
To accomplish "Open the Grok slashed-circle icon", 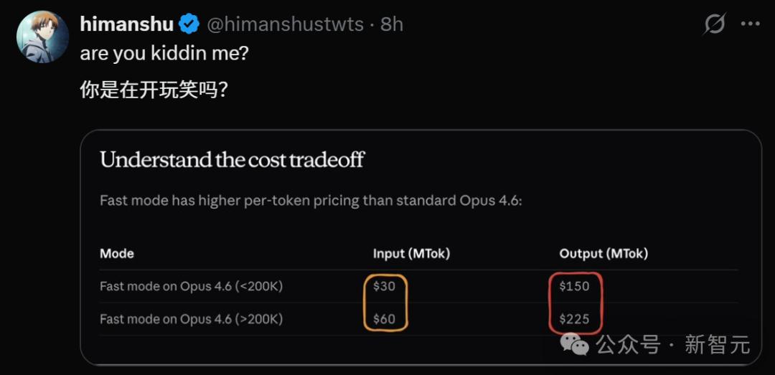I will pyautogui.click(x=714, y=24).
